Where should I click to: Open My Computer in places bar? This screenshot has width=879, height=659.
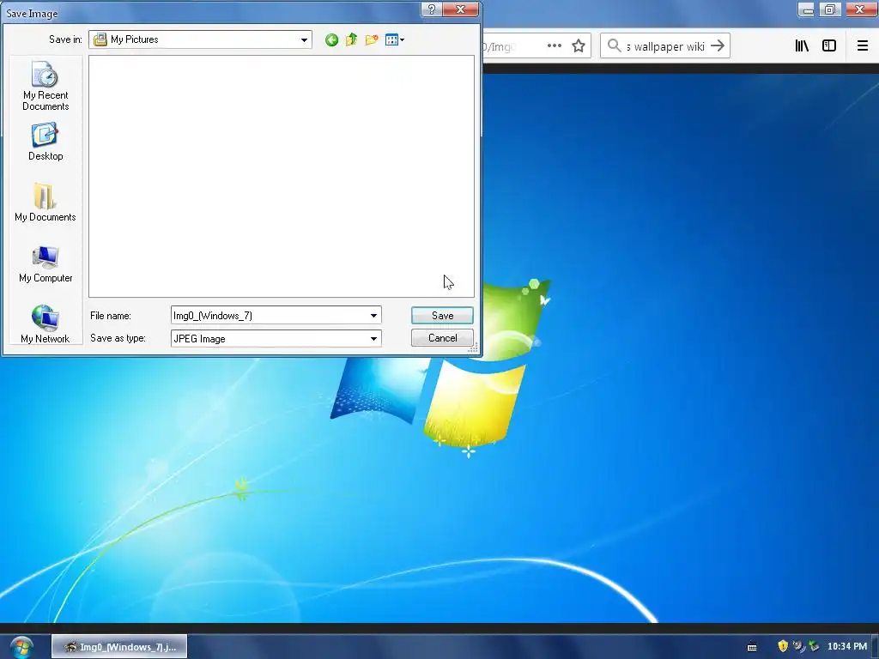tap(45, 264)
